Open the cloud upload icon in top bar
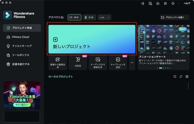The image size is (194, 124). tap(158, 3)
